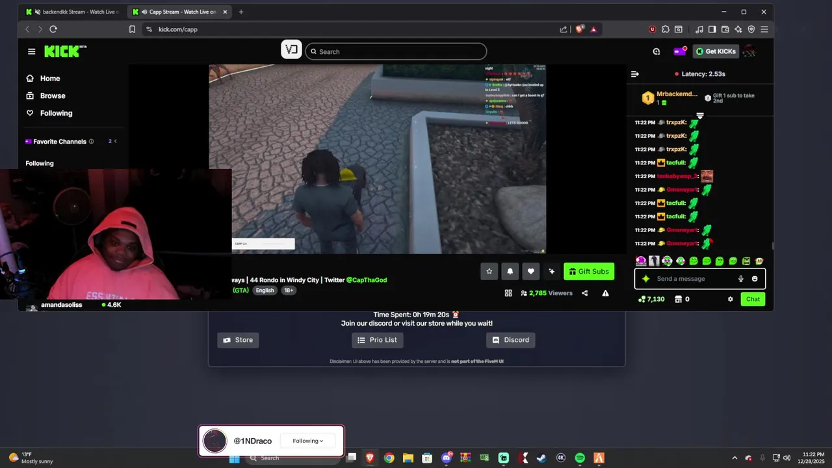Share the stream
The width and height of the screenshot is (832, 468).
[x=584, y=293]
